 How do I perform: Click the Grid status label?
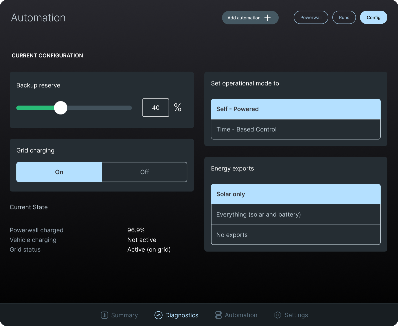pyautogui.click(x=25, y=250)
